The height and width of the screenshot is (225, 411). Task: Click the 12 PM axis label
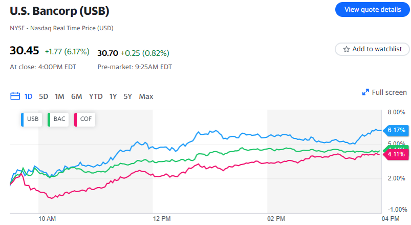click(162, 219)
